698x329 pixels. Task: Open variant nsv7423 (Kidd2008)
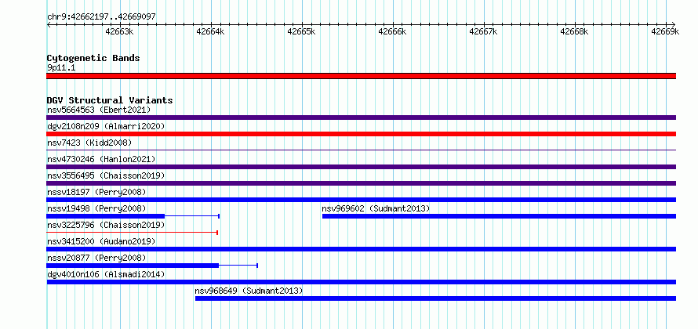(x=89, y=143)
